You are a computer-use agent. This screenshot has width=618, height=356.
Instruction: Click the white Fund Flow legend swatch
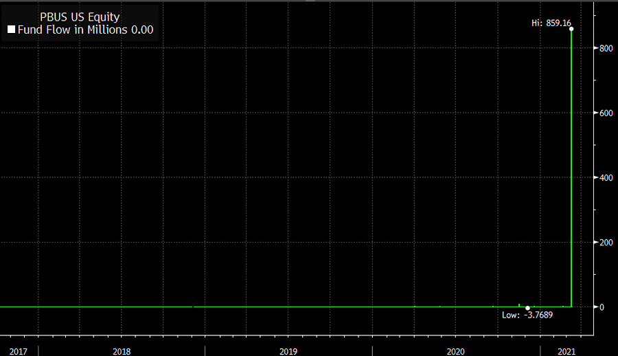tap(12, 30)
